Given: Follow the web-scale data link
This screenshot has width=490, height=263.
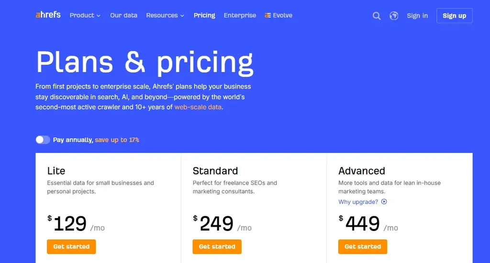Looking at the screenshot, I should tap(198, 107).
